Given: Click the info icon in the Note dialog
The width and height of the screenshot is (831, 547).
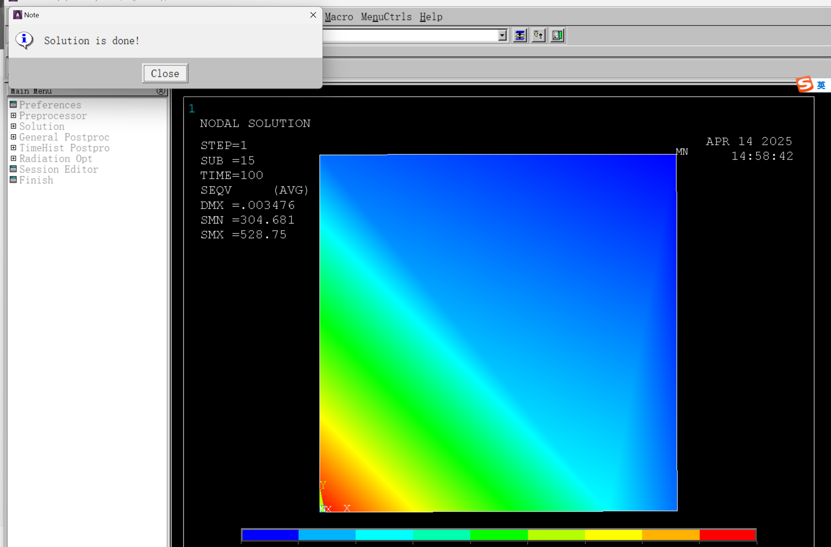Looking at the screenshot, I should coord(24,40).
